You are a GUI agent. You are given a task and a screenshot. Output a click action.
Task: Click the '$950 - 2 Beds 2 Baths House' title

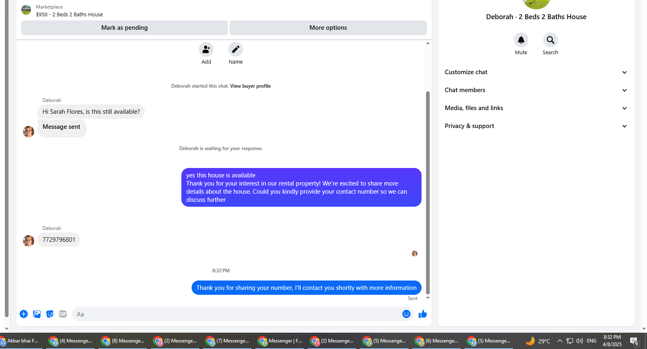[69, 14]
